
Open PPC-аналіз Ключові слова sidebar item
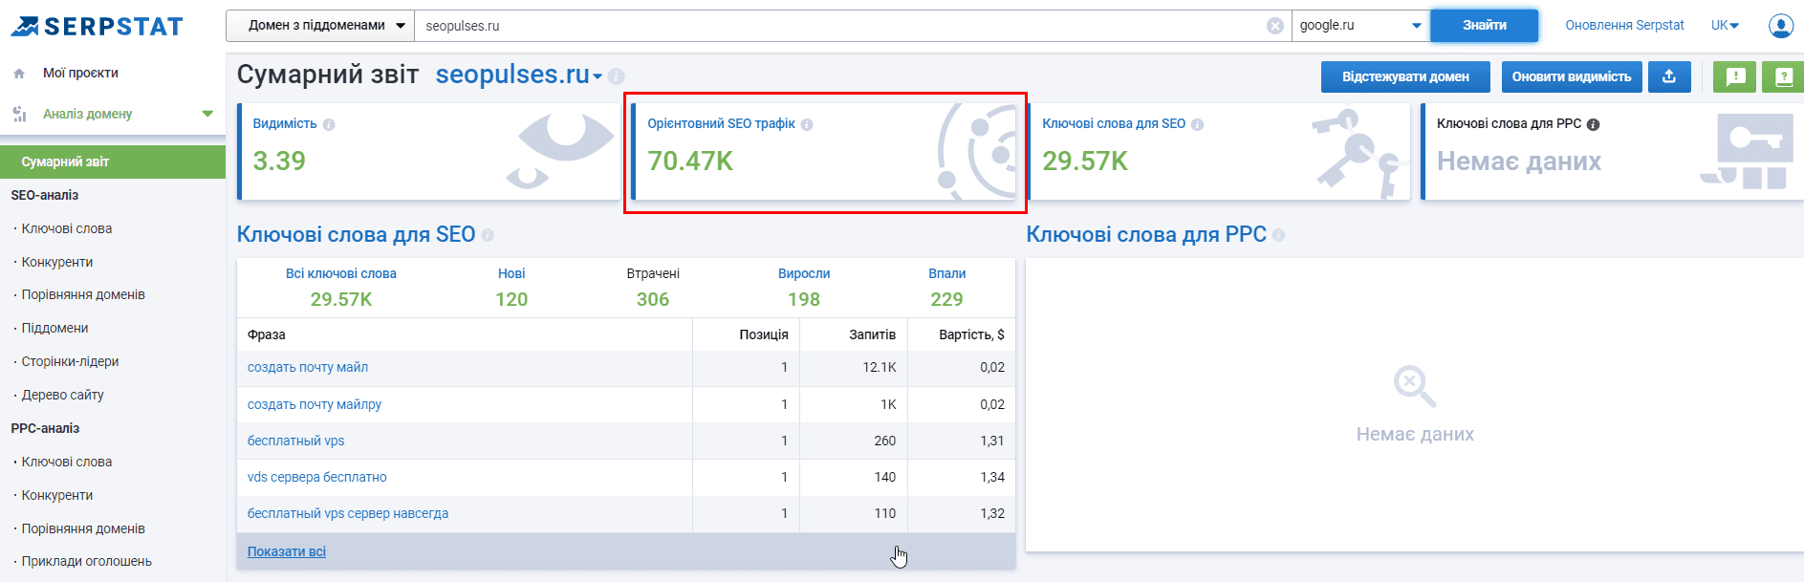pos(67,462)
